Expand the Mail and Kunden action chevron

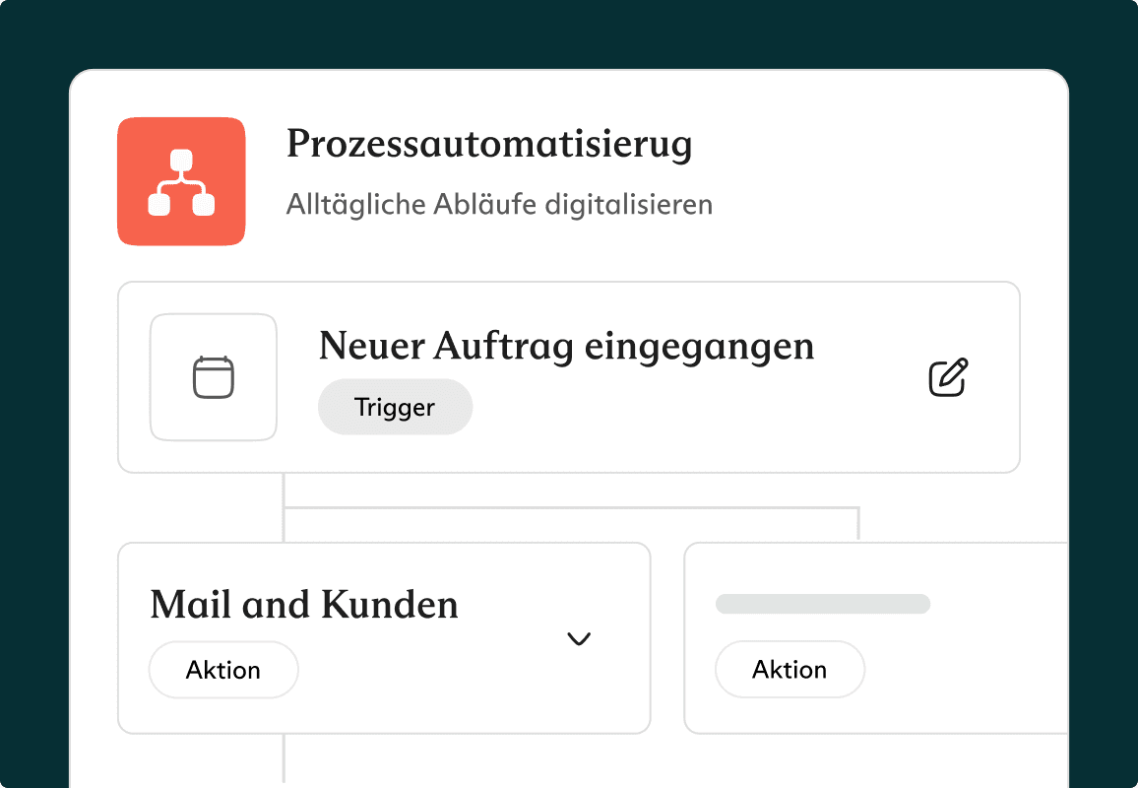point(579,639)
